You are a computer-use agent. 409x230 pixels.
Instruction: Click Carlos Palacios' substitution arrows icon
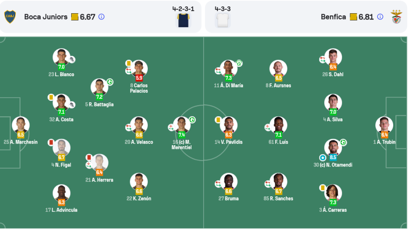128,71
